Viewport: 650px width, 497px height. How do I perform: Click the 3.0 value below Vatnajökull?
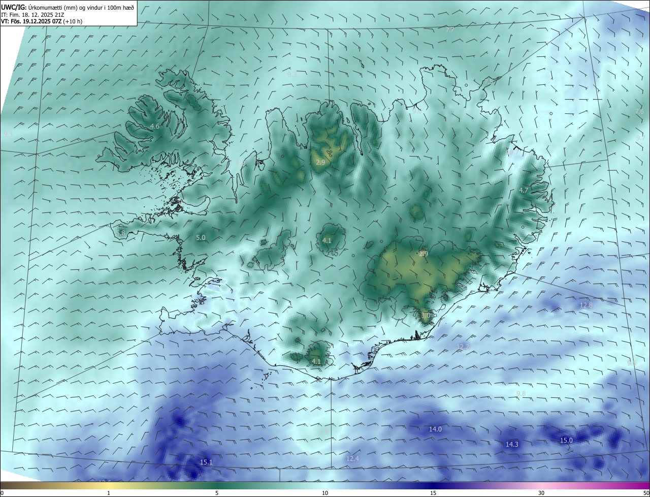click(426, 315)
